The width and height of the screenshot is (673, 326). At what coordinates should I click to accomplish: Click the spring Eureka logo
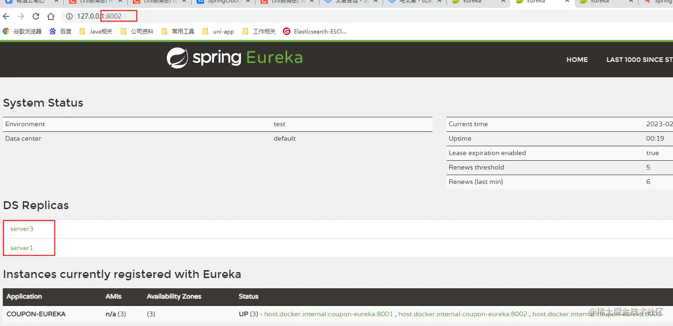coord(234,58)
